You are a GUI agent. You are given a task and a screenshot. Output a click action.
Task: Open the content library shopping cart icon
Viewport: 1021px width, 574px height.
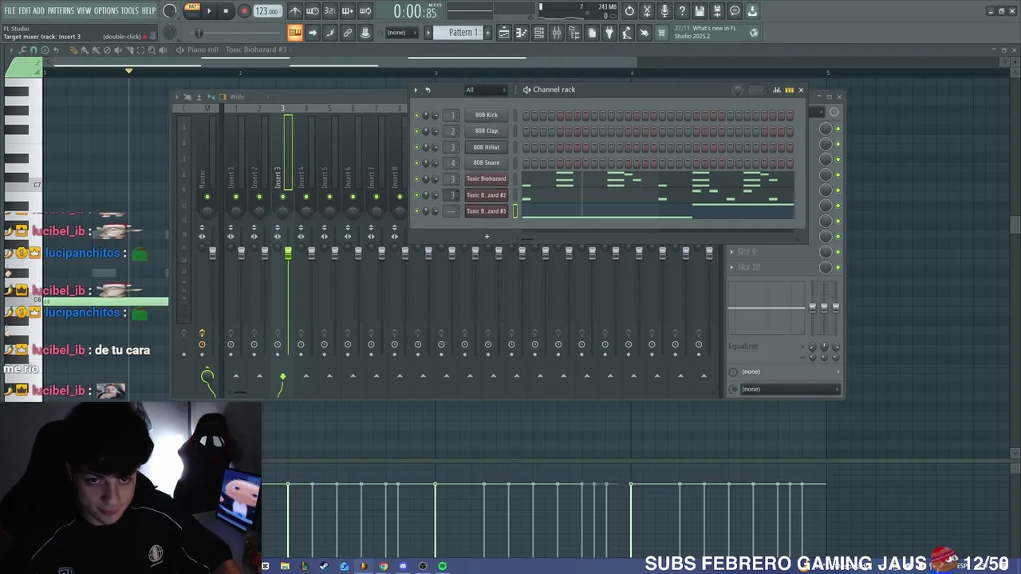point(661,33)
